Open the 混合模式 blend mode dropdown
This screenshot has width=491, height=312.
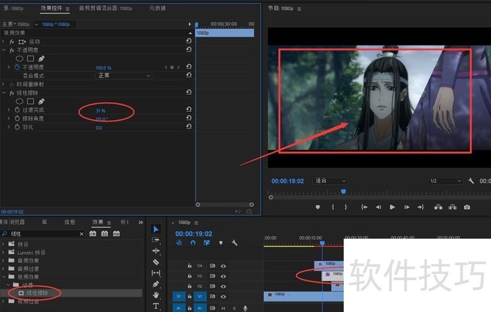pyautogui.click(x=124, y=76)
